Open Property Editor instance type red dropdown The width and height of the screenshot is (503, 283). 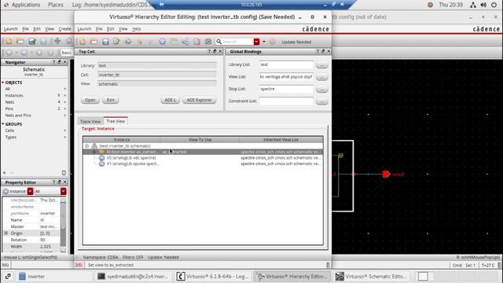[30, 191]
